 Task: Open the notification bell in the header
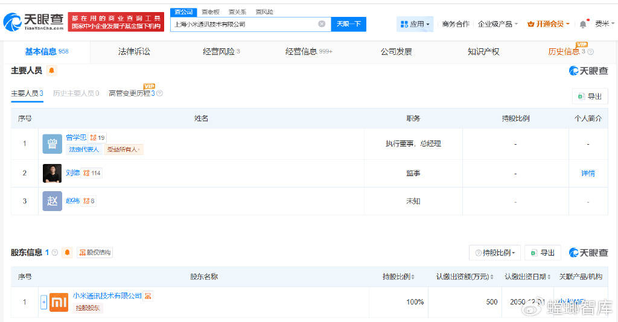[x=584, y=24]
